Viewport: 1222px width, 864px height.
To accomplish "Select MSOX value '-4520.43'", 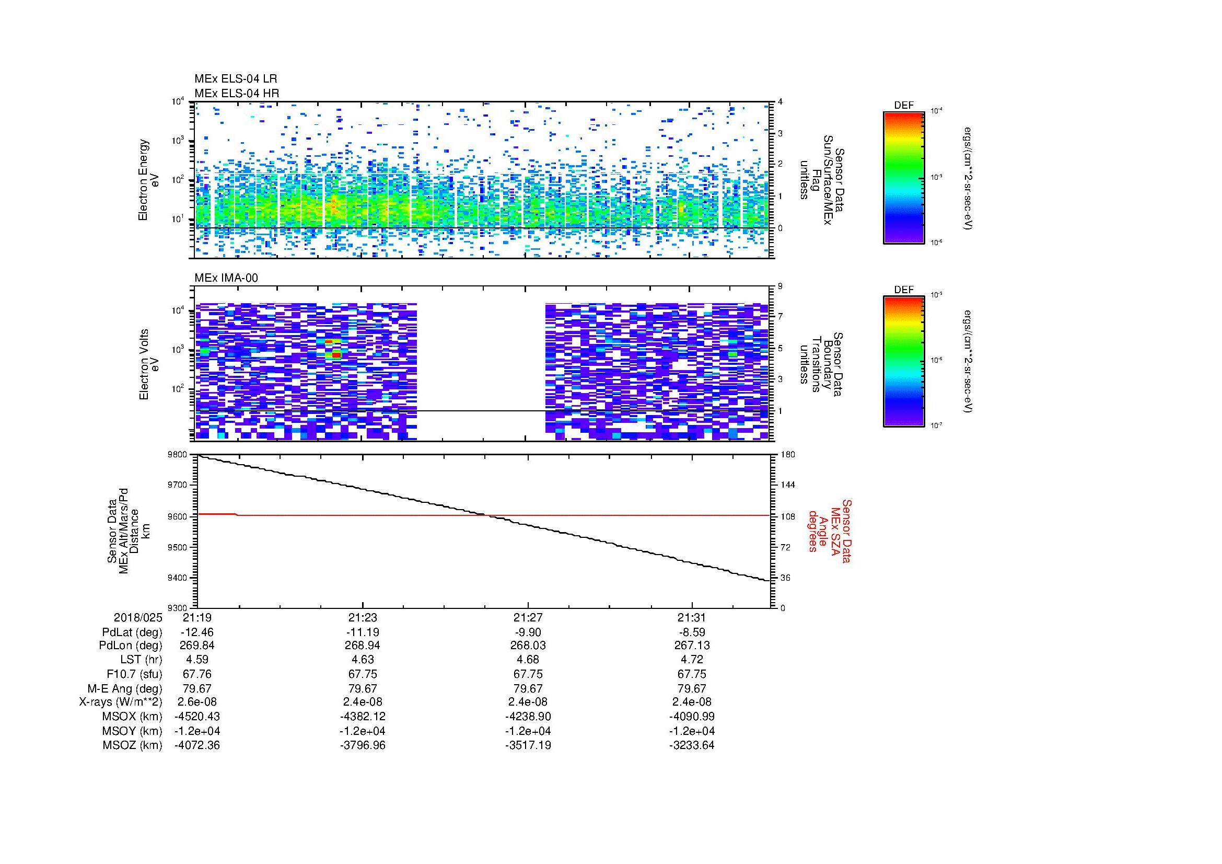I will pos(197,717).
